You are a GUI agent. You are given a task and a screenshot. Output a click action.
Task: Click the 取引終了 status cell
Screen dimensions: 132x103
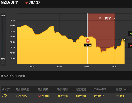99,96
